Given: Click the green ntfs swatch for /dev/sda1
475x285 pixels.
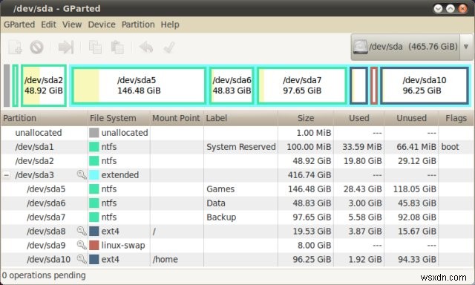Looking at the screenshot, I should point(94,147).
